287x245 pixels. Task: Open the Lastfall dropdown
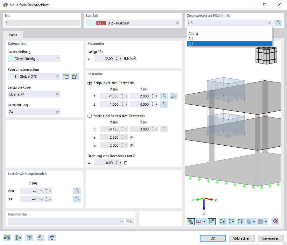point(177,23)
